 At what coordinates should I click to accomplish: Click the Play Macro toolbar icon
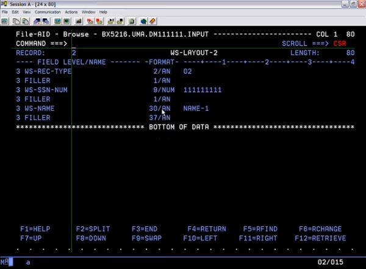(110, 21)
